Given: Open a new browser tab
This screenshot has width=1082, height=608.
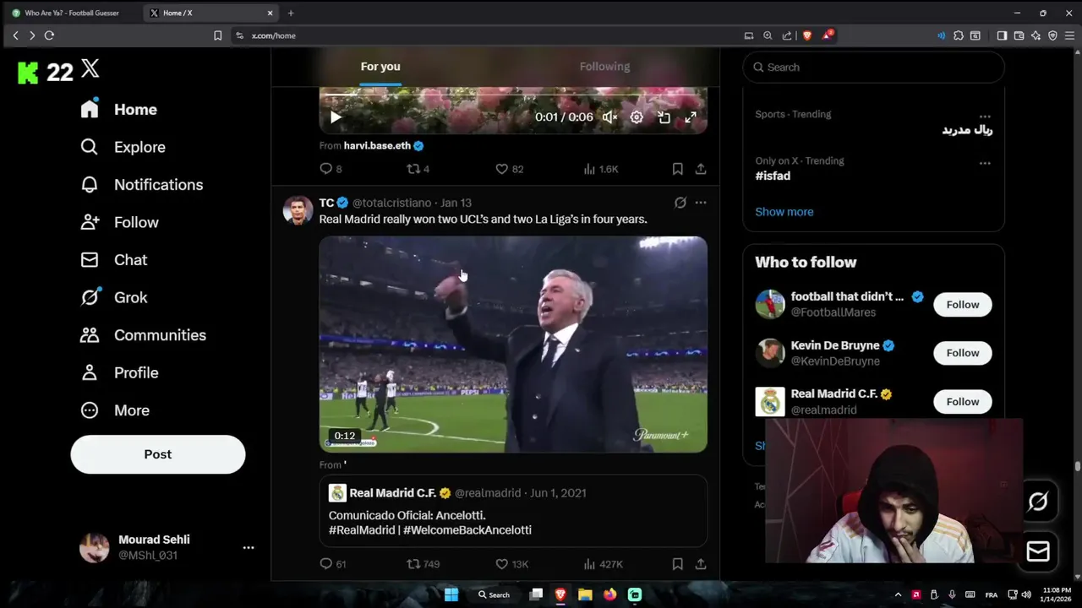Looking at the screenshot, I should coord(291,13).
